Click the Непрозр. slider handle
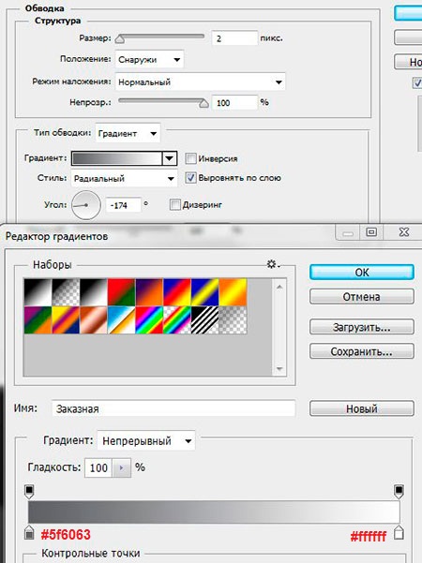Viewport: 422px width, 563px height. (x=203, y=103)
